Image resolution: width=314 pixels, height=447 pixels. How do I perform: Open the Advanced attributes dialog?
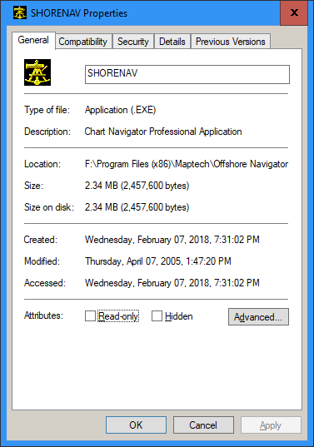258,316
